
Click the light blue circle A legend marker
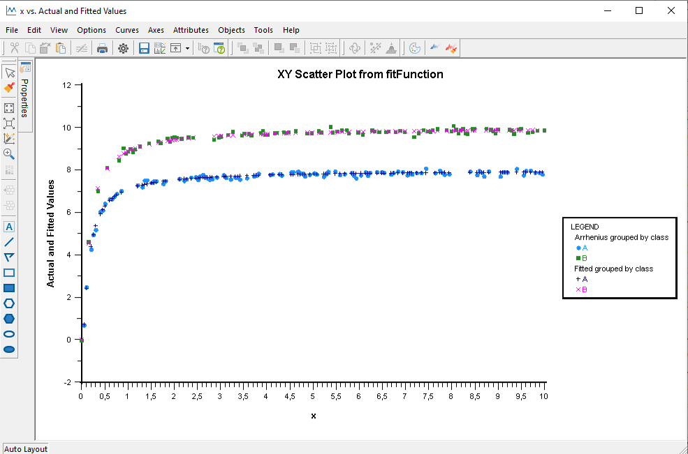pos(578,248)
